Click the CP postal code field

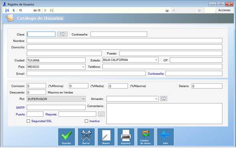tap(196, 60)
